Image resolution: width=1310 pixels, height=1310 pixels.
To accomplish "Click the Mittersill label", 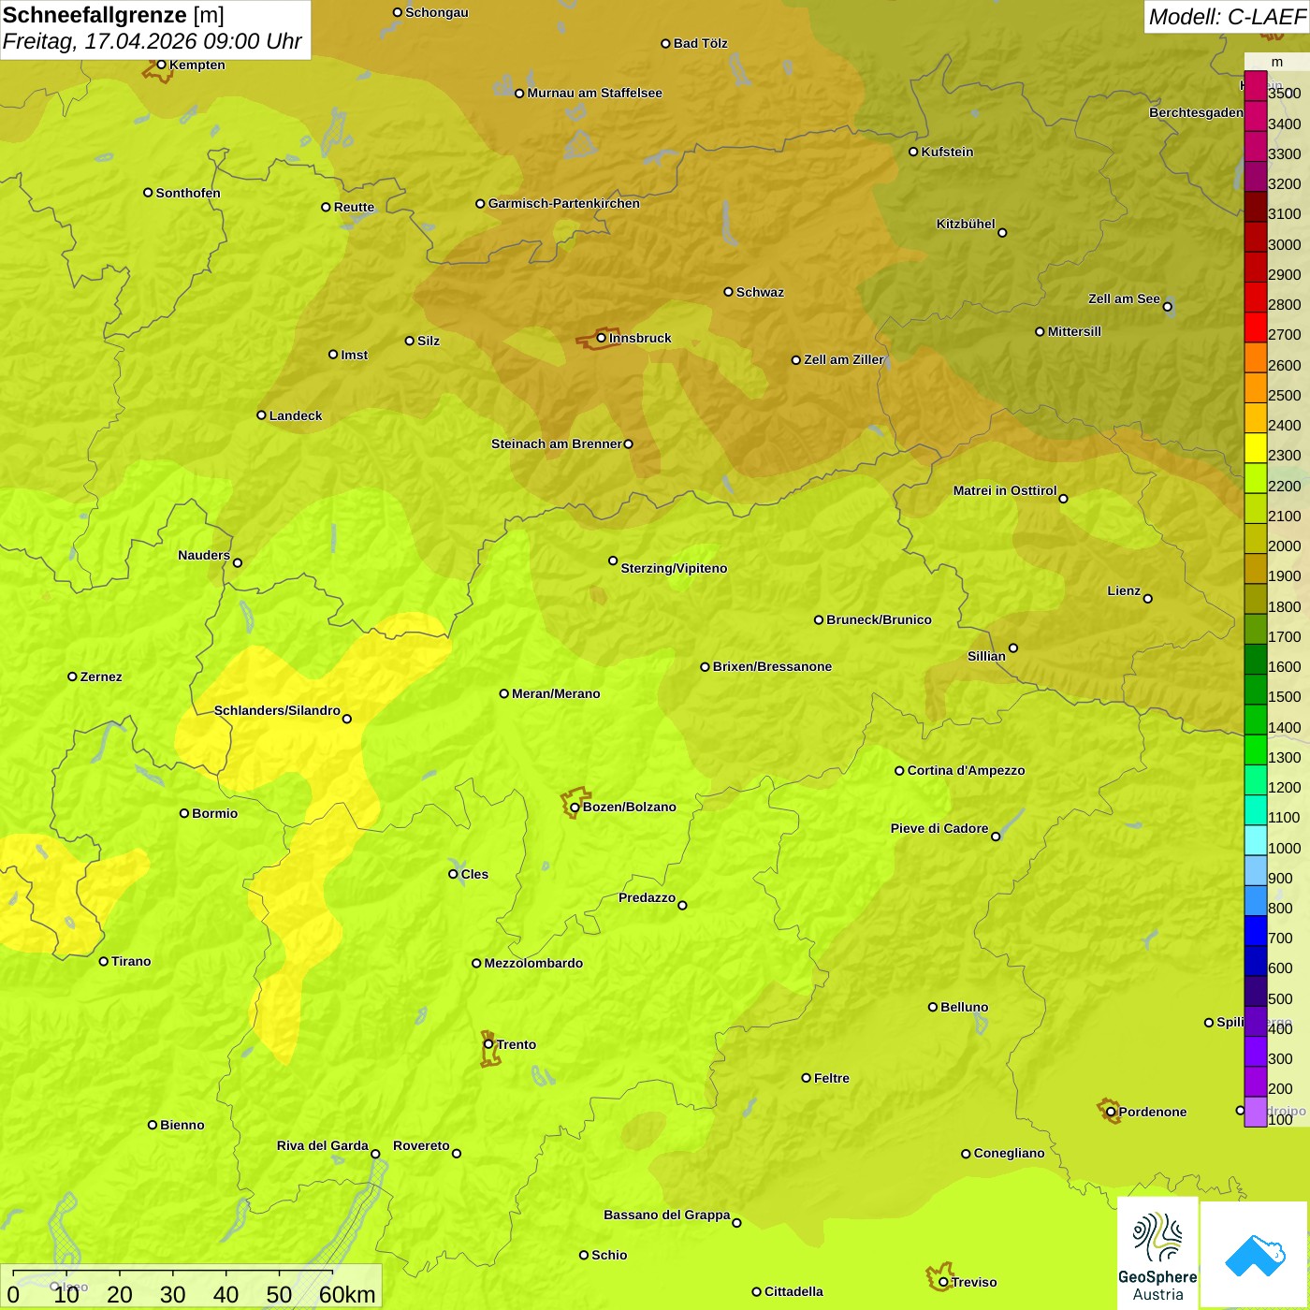I will (1074, 331).
